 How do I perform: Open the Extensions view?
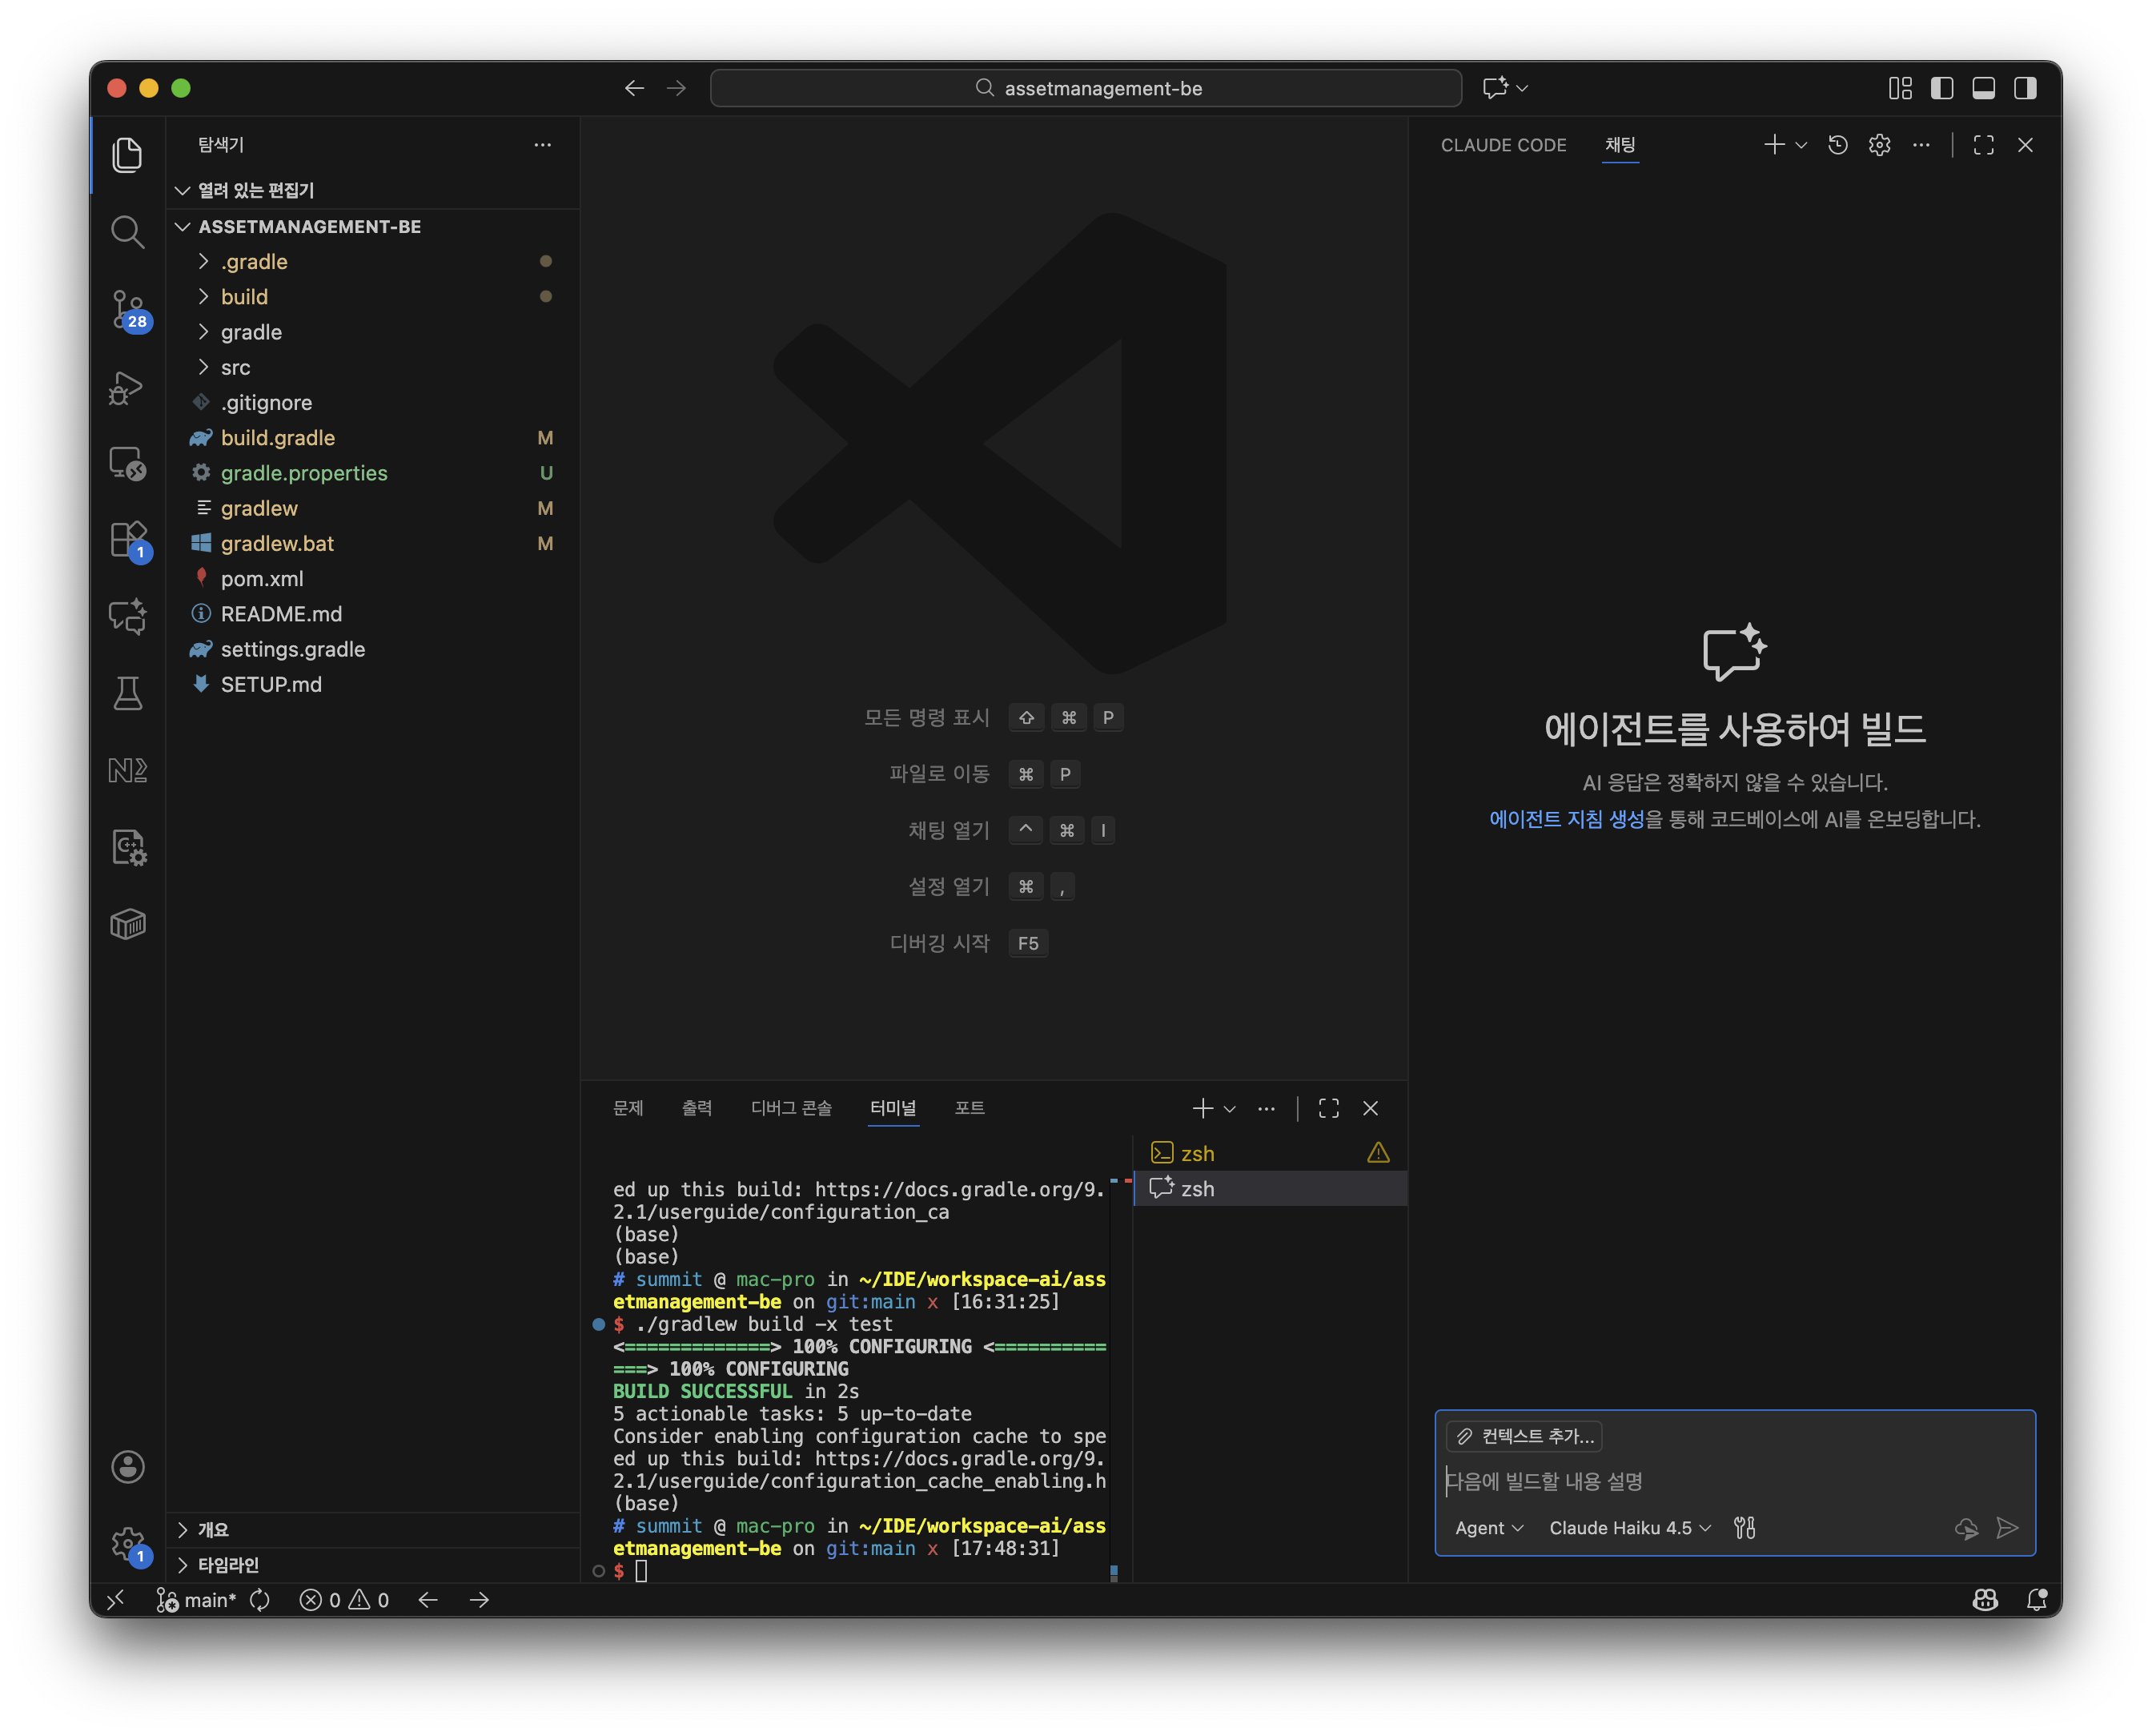(127, 540)
